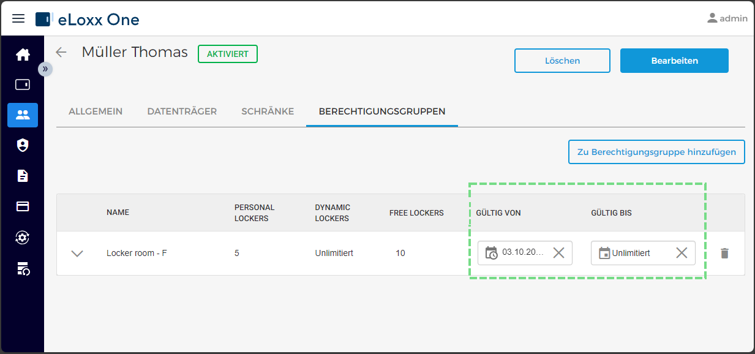Click the Müller Thomas page title
The height and width of the screenshot is (354, 755).
(135, 52)
